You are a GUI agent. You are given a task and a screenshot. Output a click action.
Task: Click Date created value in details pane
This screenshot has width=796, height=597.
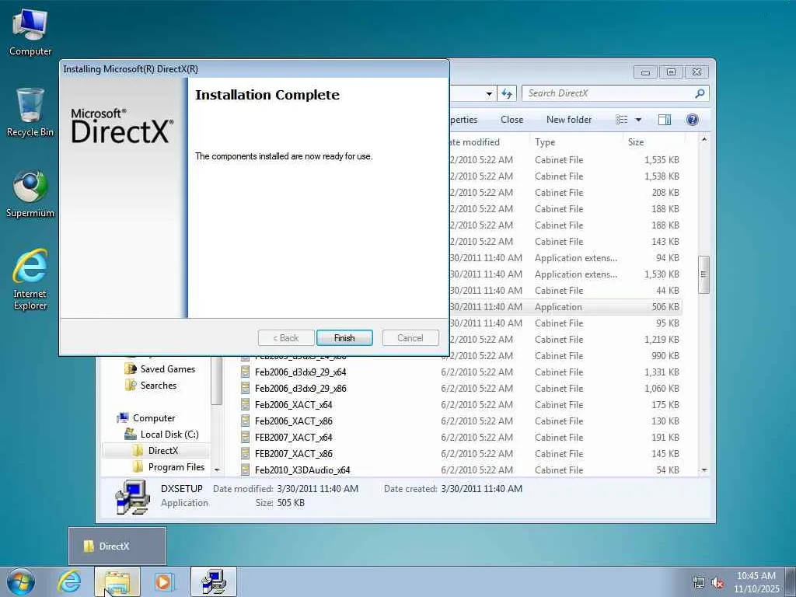(481, 489)
